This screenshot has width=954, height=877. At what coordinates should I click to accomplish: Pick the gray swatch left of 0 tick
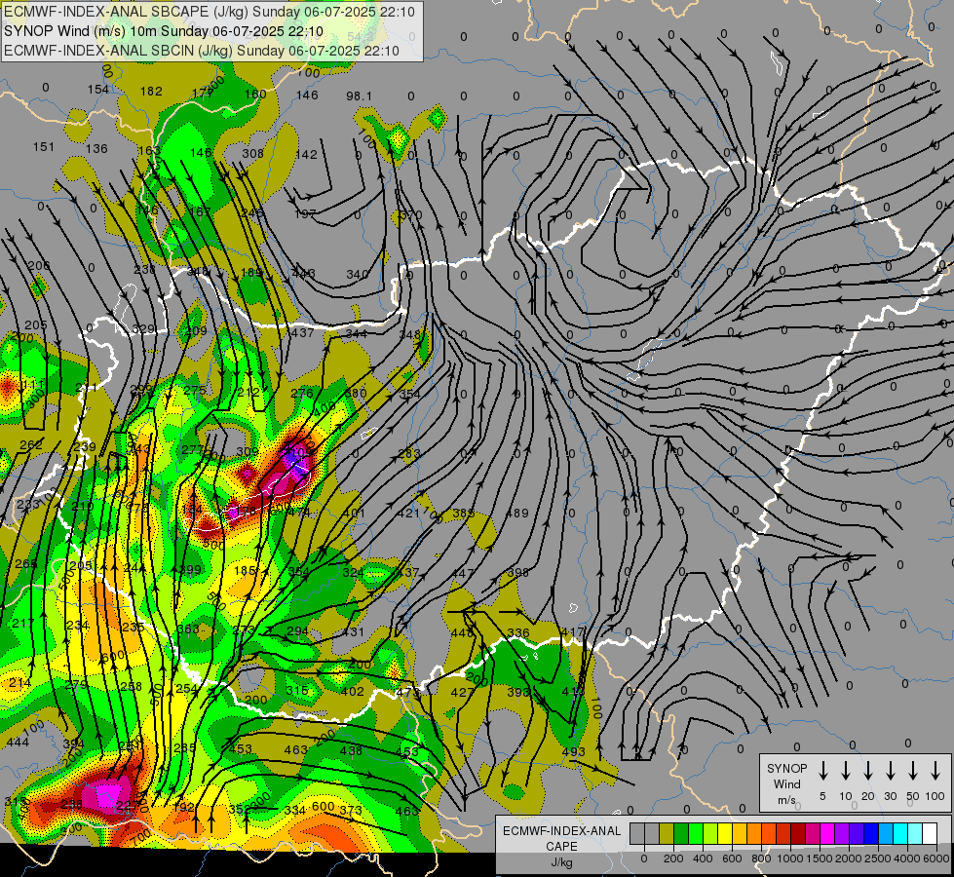637,834
